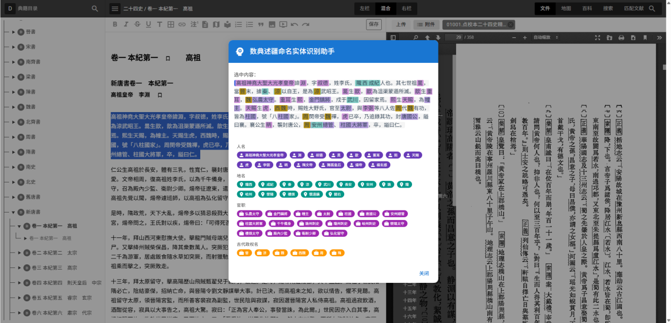This screenshot has height=323, width=671.
Task: Insert an image in the editor
Action: [272, 24]
